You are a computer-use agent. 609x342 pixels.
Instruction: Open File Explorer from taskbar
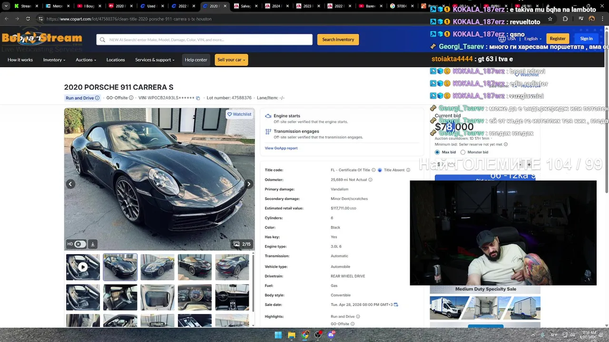[x=292, y=335]
